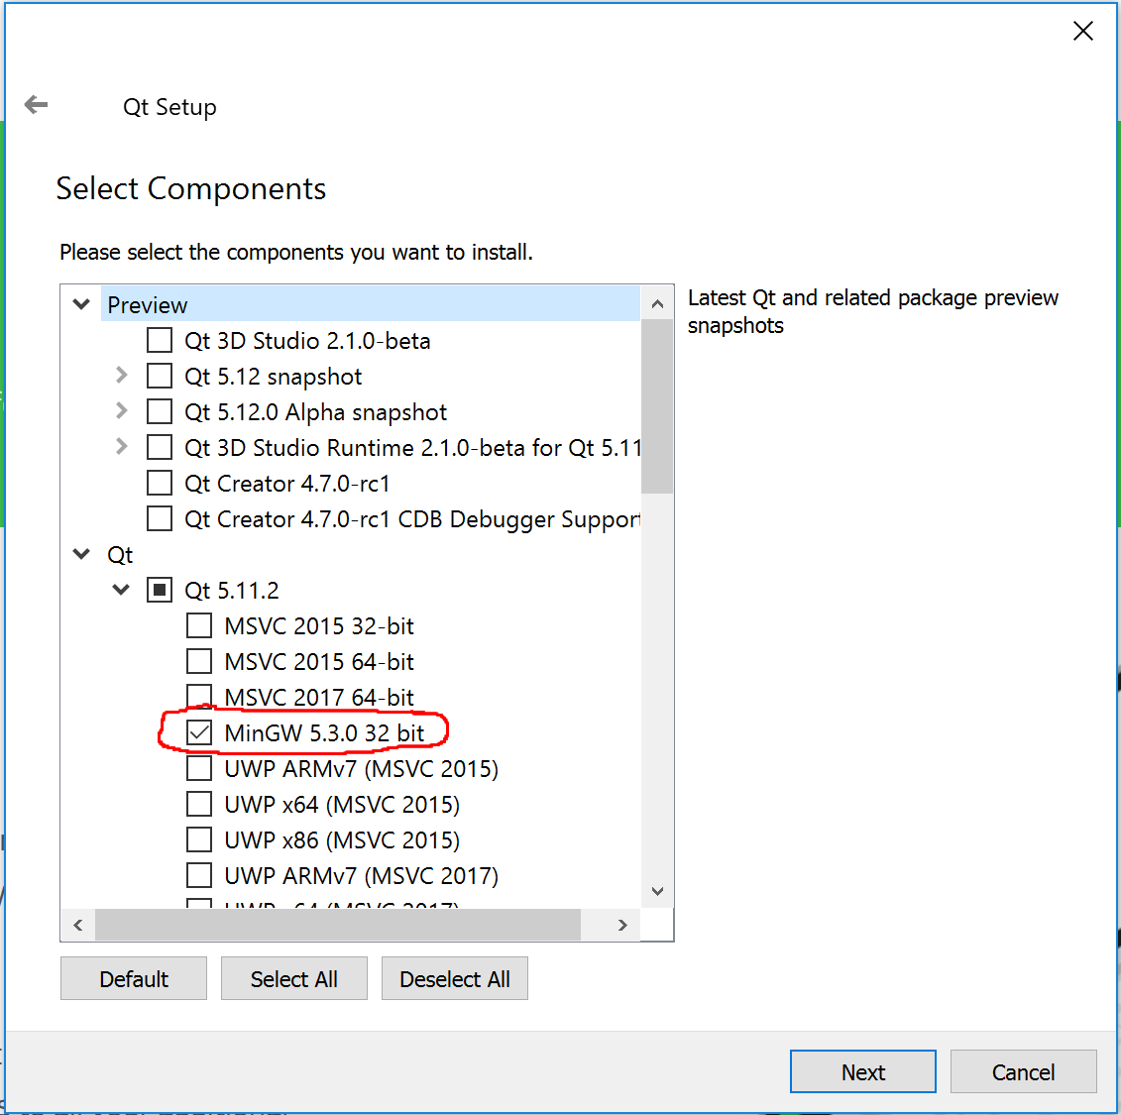
Task: Collapse the Preview tree section
Action: (x=82, y=305)
